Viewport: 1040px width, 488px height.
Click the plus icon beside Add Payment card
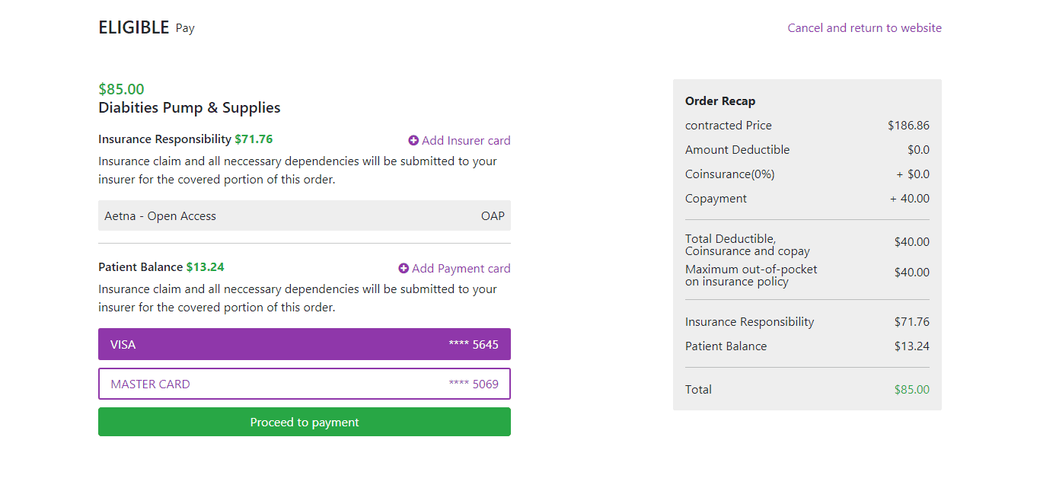[x=404, y=268]
